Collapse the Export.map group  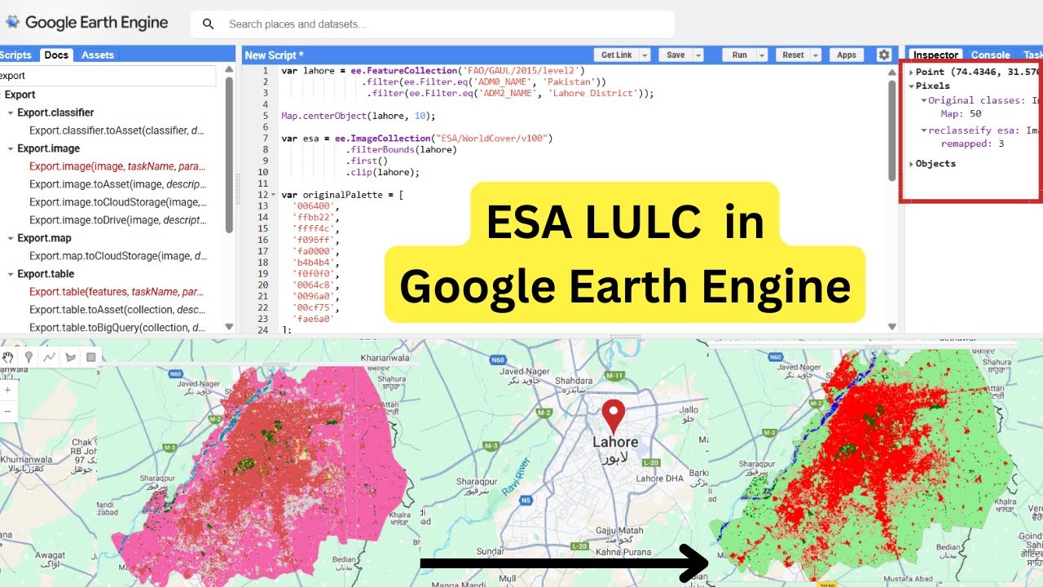click(11, 239)
